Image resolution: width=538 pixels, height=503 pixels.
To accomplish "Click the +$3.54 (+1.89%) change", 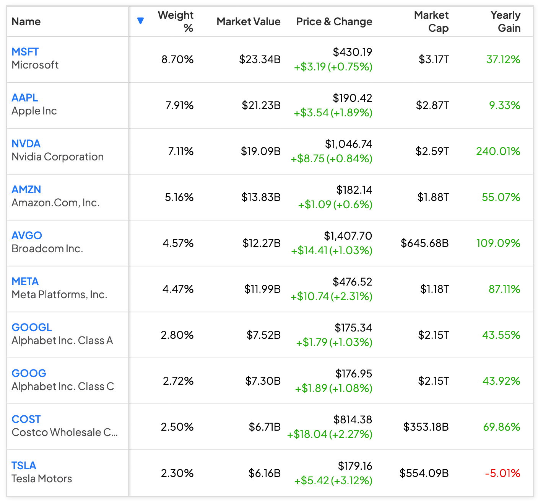I will pyautogui.click(x=333, y=113).
